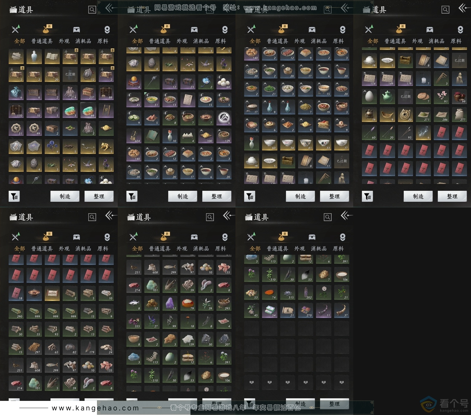Select the blue ore chunk in bottom-middle panel

coord(134,357)
